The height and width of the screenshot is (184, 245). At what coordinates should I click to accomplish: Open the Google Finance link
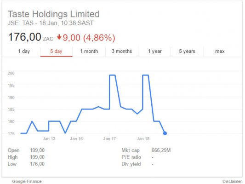27,181
